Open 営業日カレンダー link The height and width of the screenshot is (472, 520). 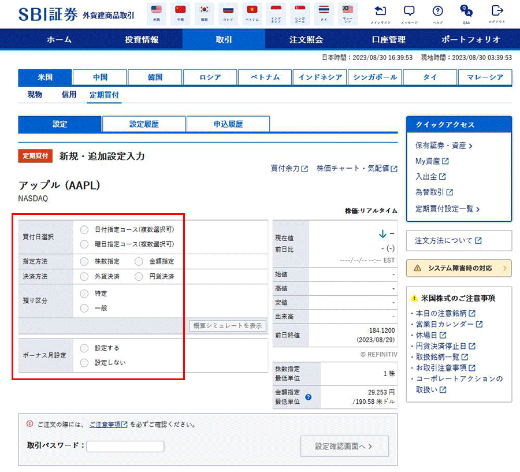(449, 324)
